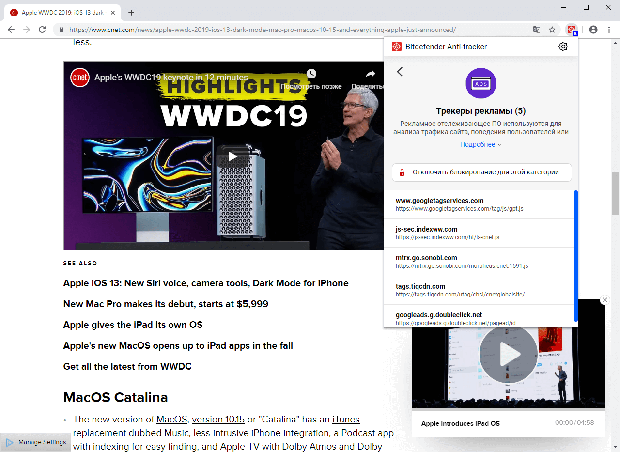Follow the Music link in the paragraph
Image resolution: width=620 pixels, height=452 pixels.
pyautogui.click(x=176, y=433)
